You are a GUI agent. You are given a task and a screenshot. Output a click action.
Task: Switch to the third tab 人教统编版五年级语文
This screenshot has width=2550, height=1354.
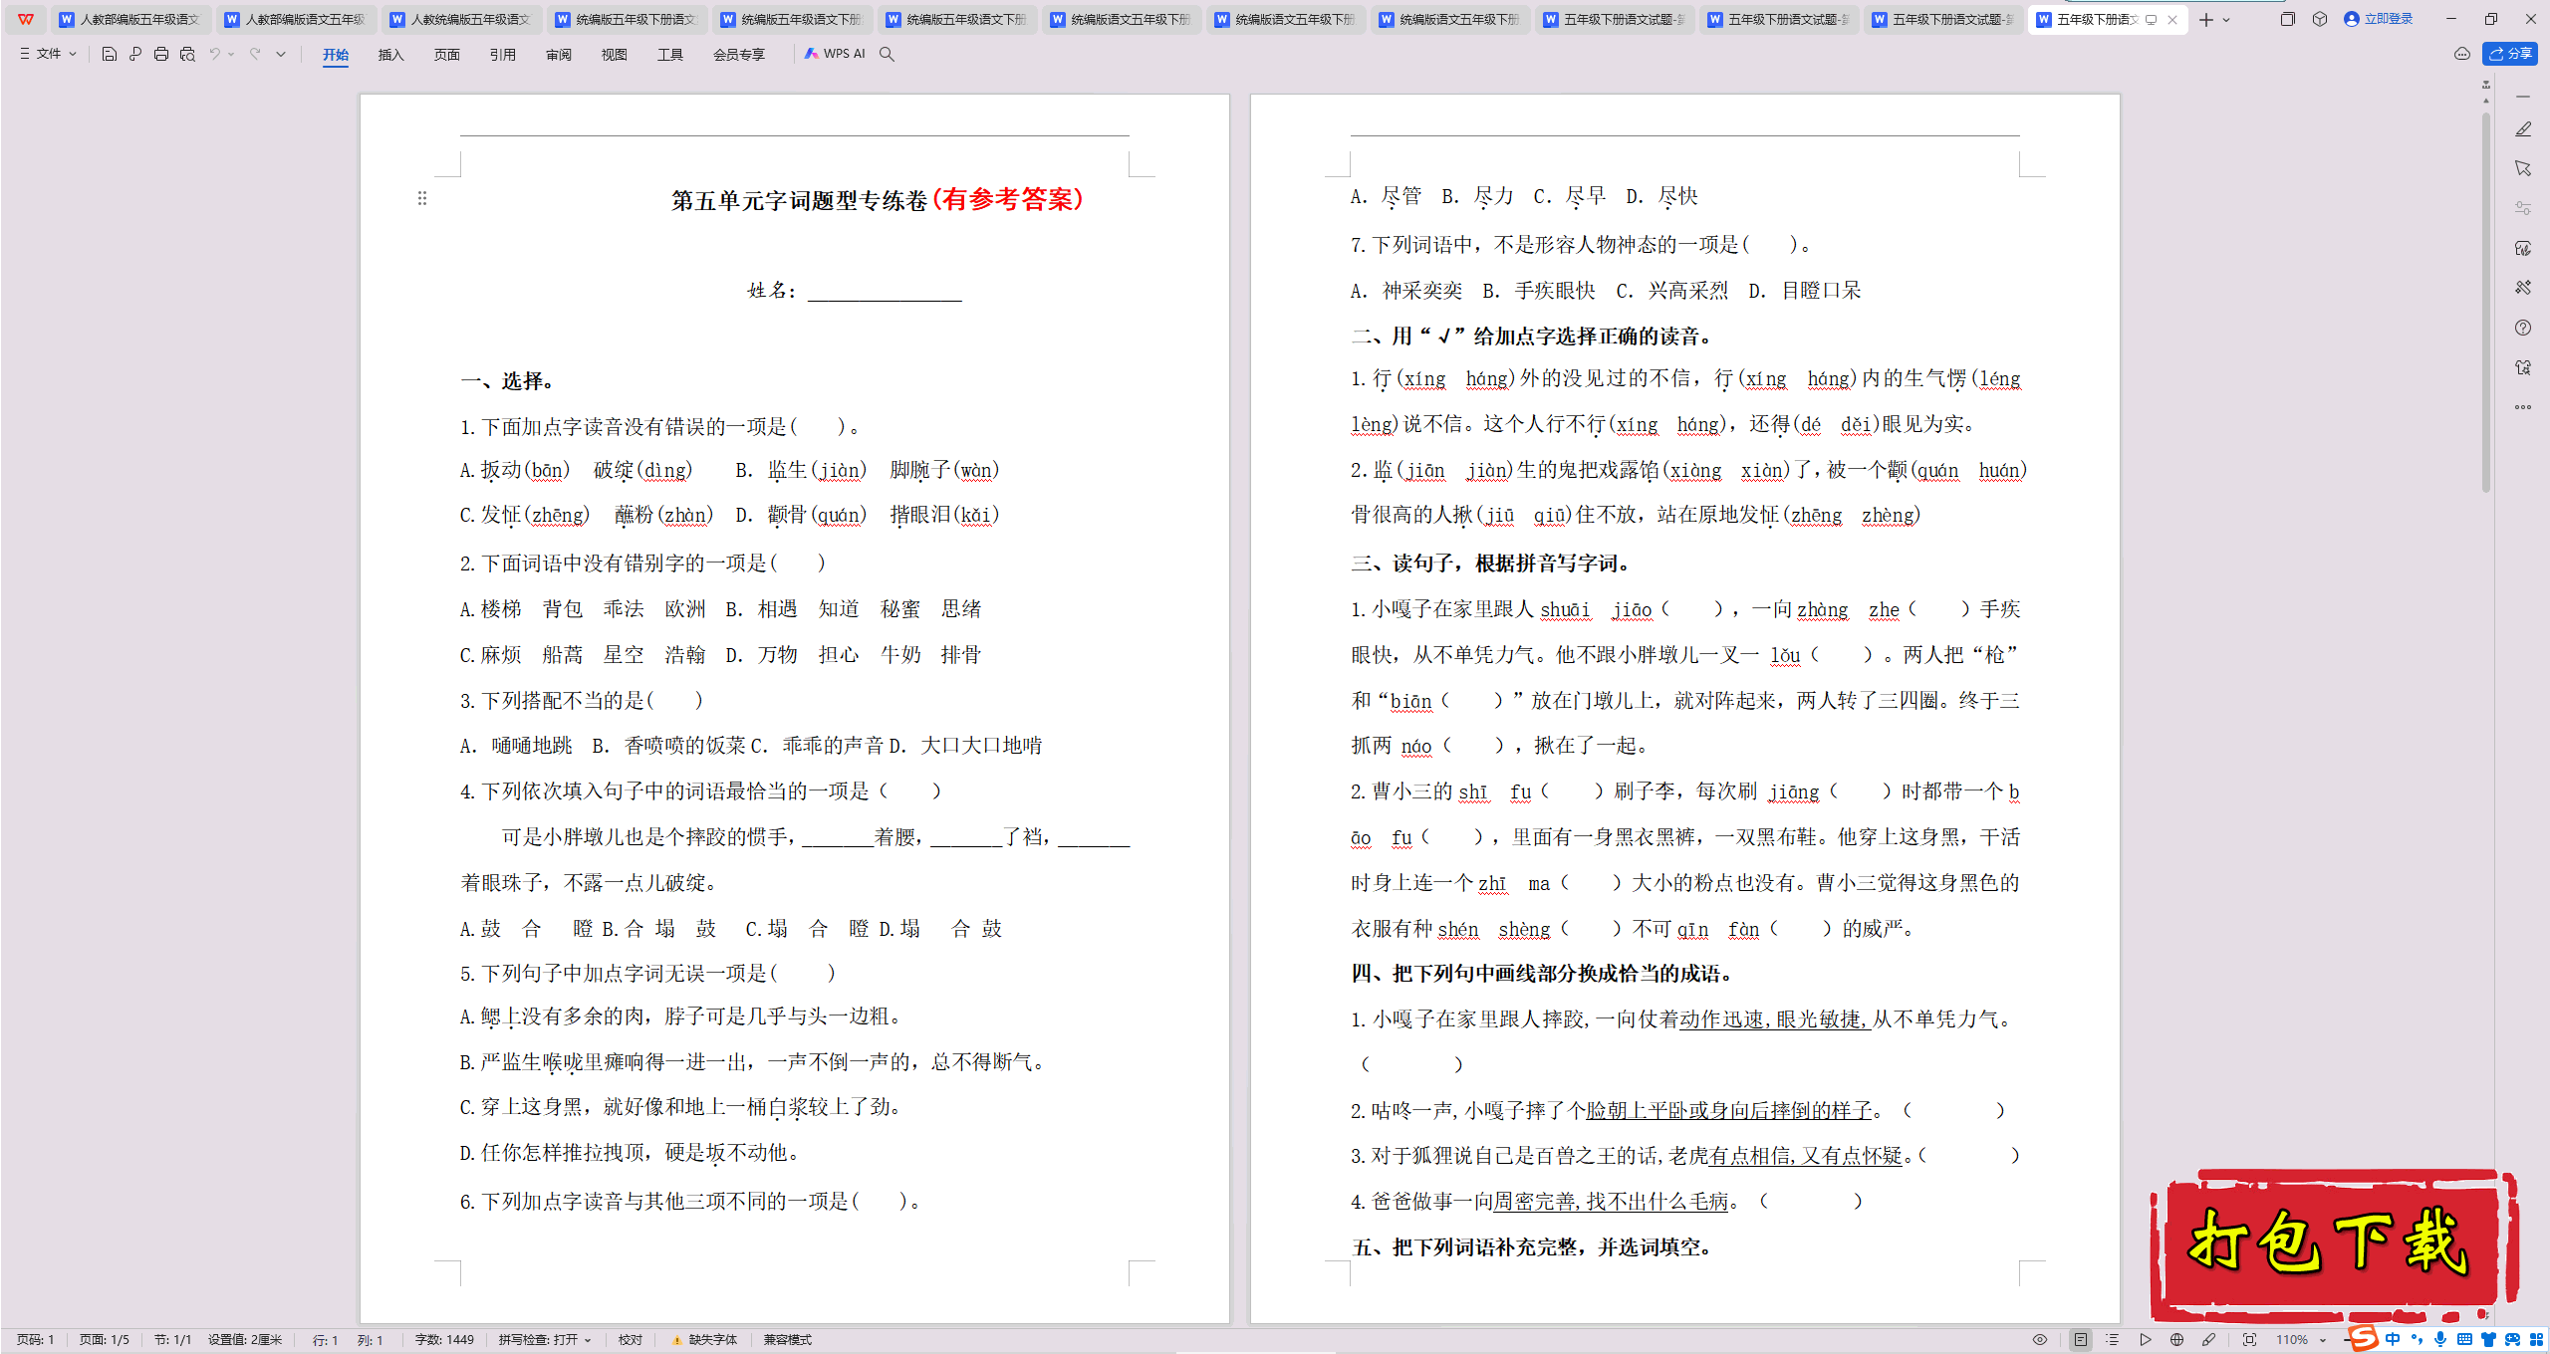[x=460, y=19]
